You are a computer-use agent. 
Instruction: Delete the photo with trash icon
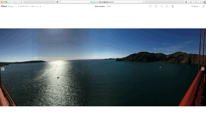[x=173, y=6]
